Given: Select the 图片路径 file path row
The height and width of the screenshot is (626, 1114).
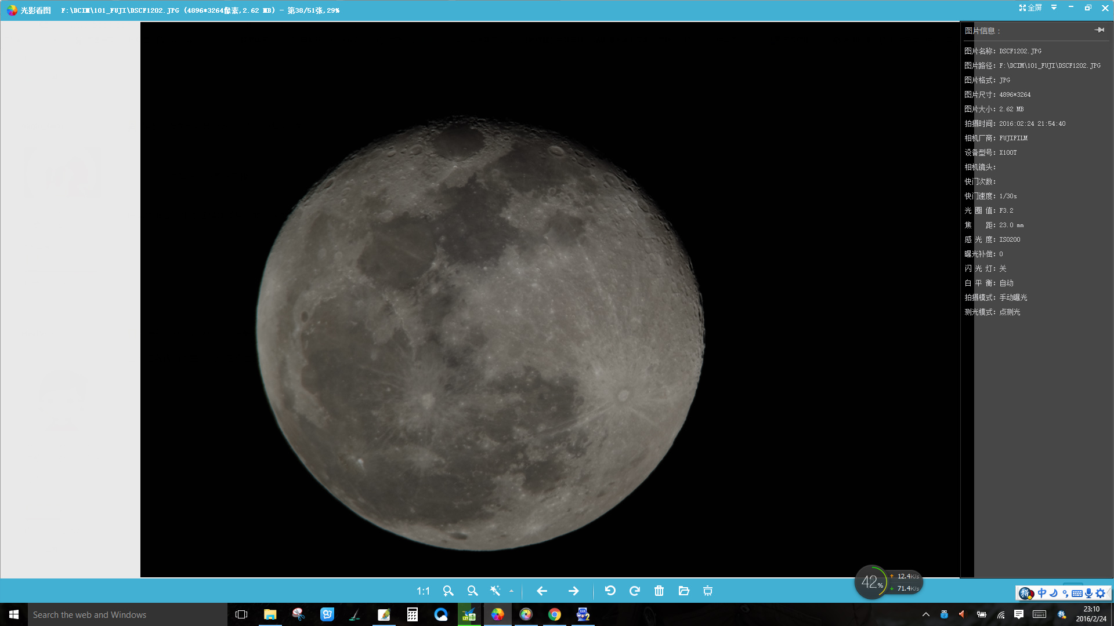Looking at the screenshot, I should coord(1032,65).
